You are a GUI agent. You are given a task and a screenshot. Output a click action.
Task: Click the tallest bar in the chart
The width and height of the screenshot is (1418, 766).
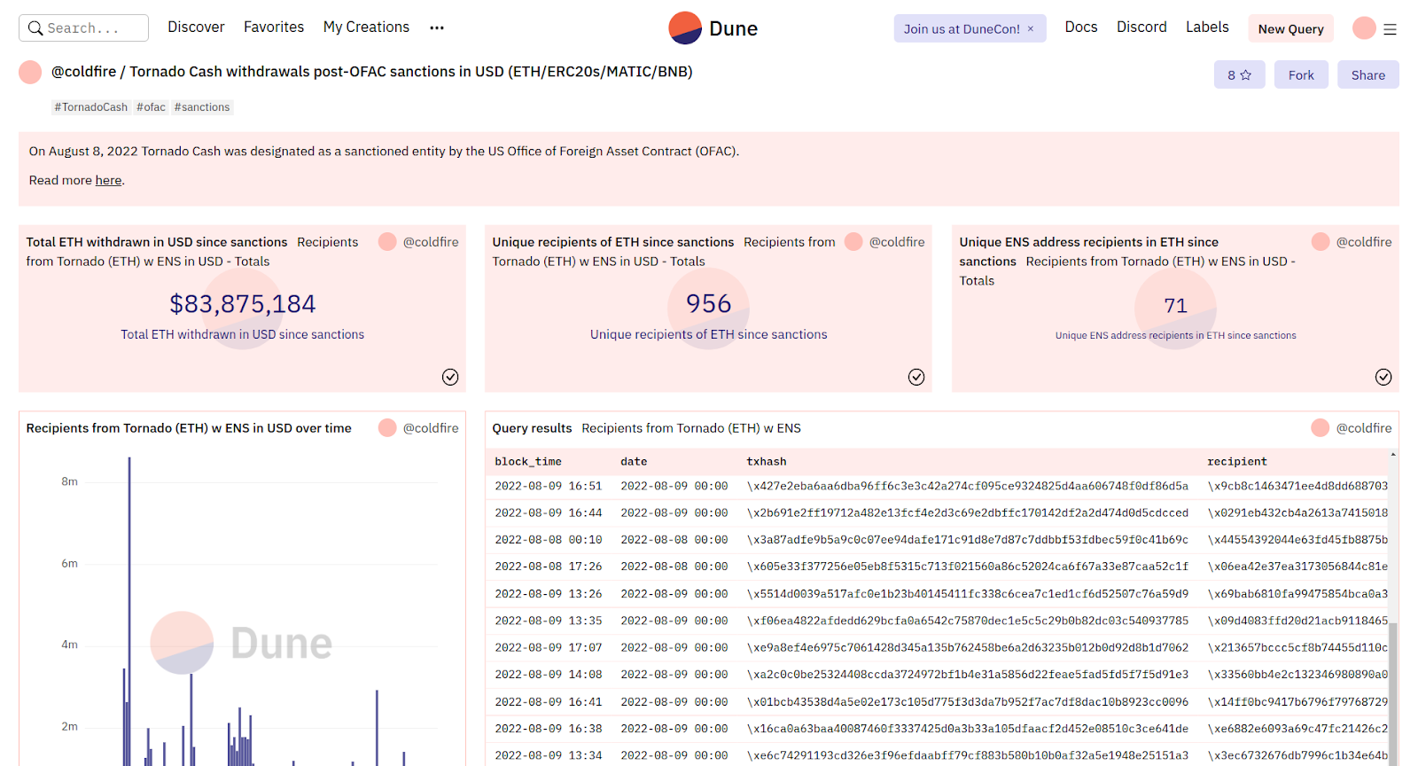point(129,612)
